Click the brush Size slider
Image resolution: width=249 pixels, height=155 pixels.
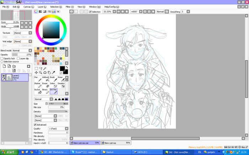coord(55,103)
